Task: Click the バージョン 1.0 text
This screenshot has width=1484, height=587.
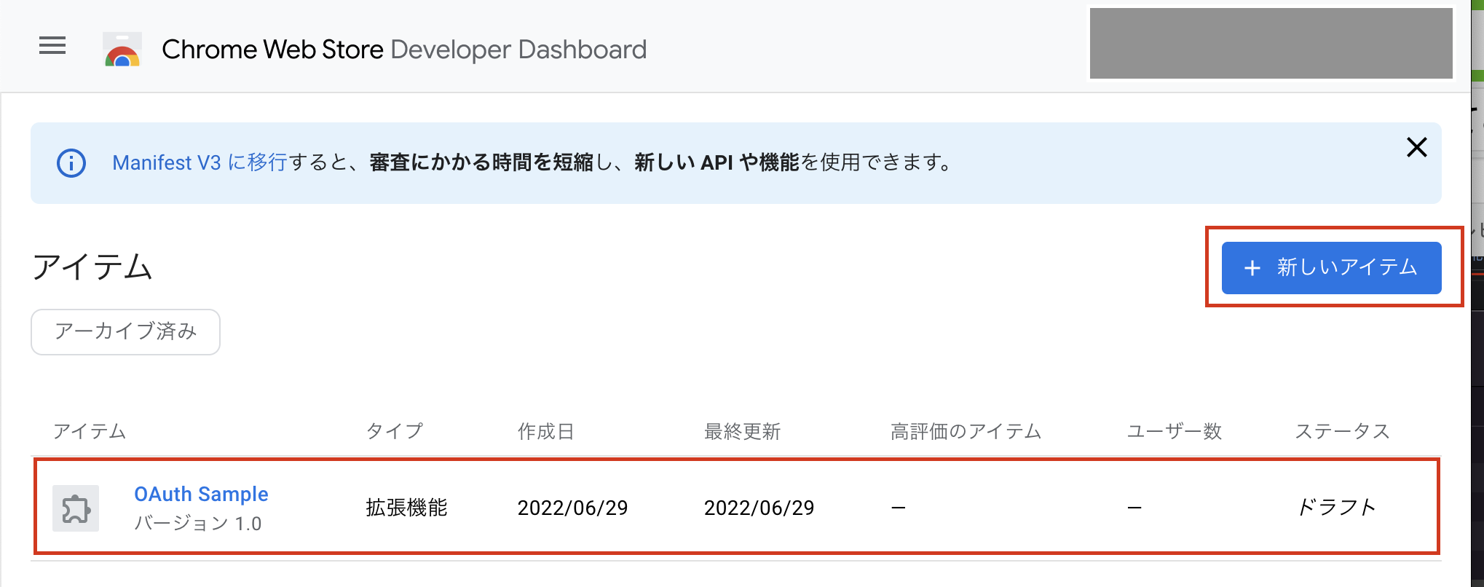Action: [x=197, y=523]
